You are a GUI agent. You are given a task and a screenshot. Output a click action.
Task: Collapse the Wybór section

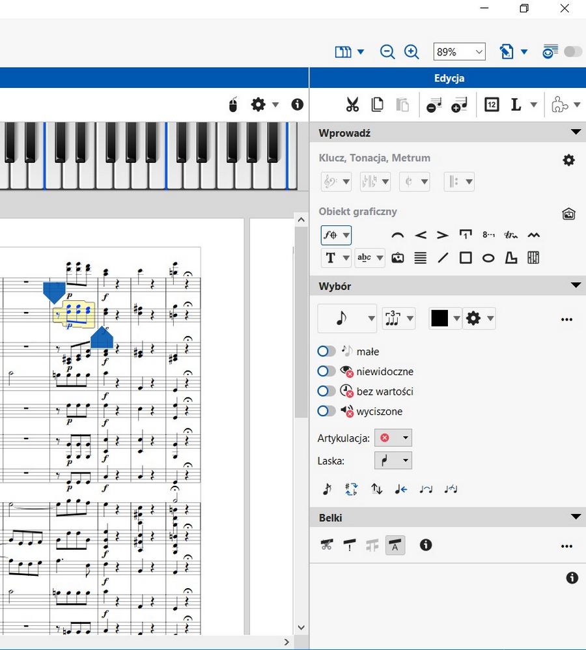point(576,285)
